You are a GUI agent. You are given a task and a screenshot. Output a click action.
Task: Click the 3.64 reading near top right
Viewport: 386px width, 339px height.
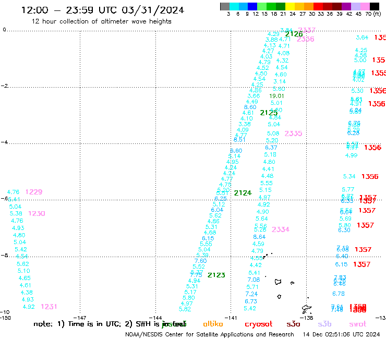click(362, 38)
